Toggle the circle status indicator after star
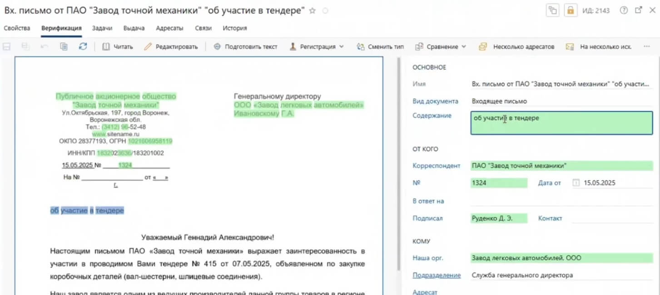660x295 pixels. click(325, 11)
